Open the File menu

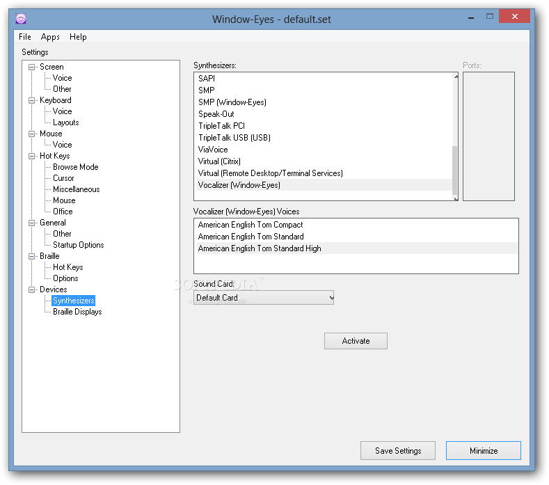click(25, 37)
